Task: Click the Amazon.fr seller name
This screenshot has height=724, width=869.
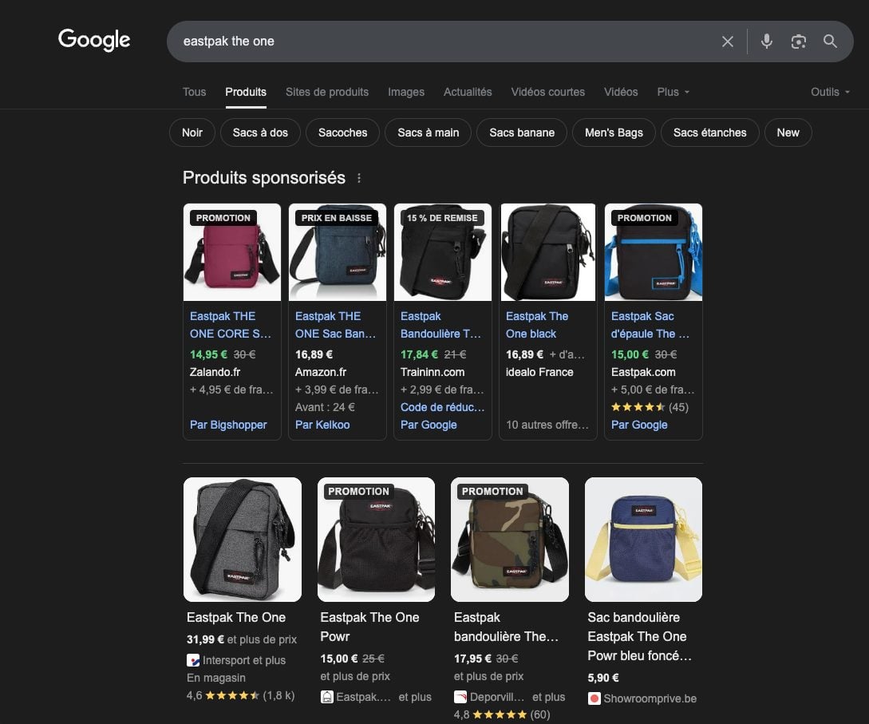Action: 320,372
